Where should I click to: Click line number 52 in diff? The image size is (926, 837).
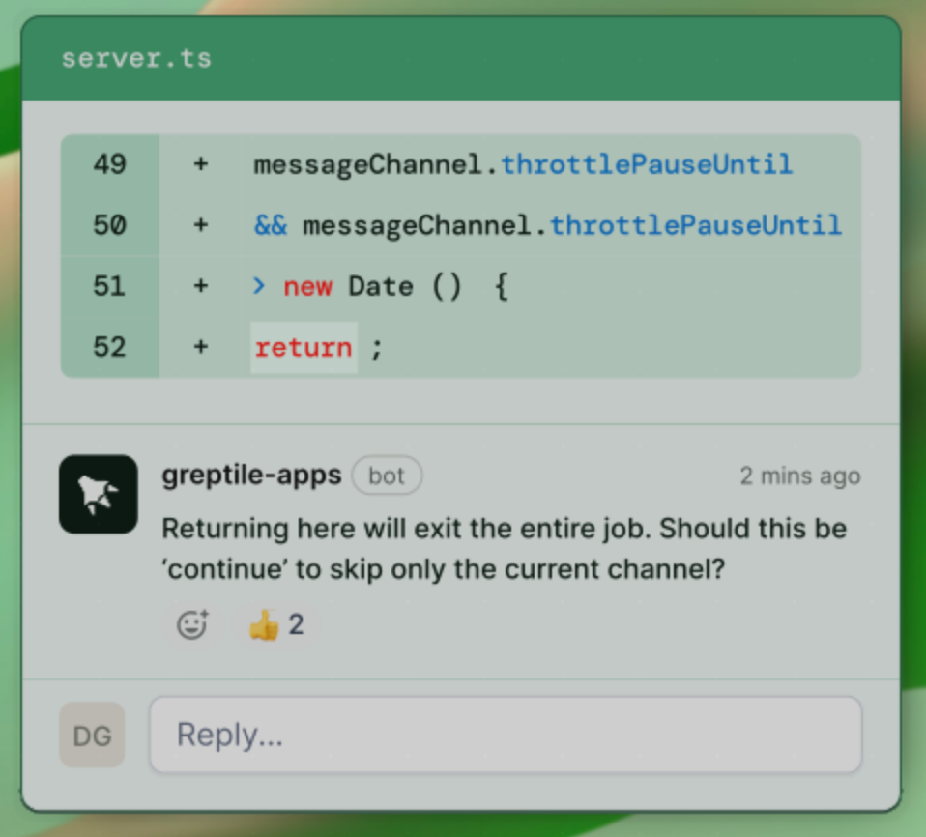(x=110, y=347)
